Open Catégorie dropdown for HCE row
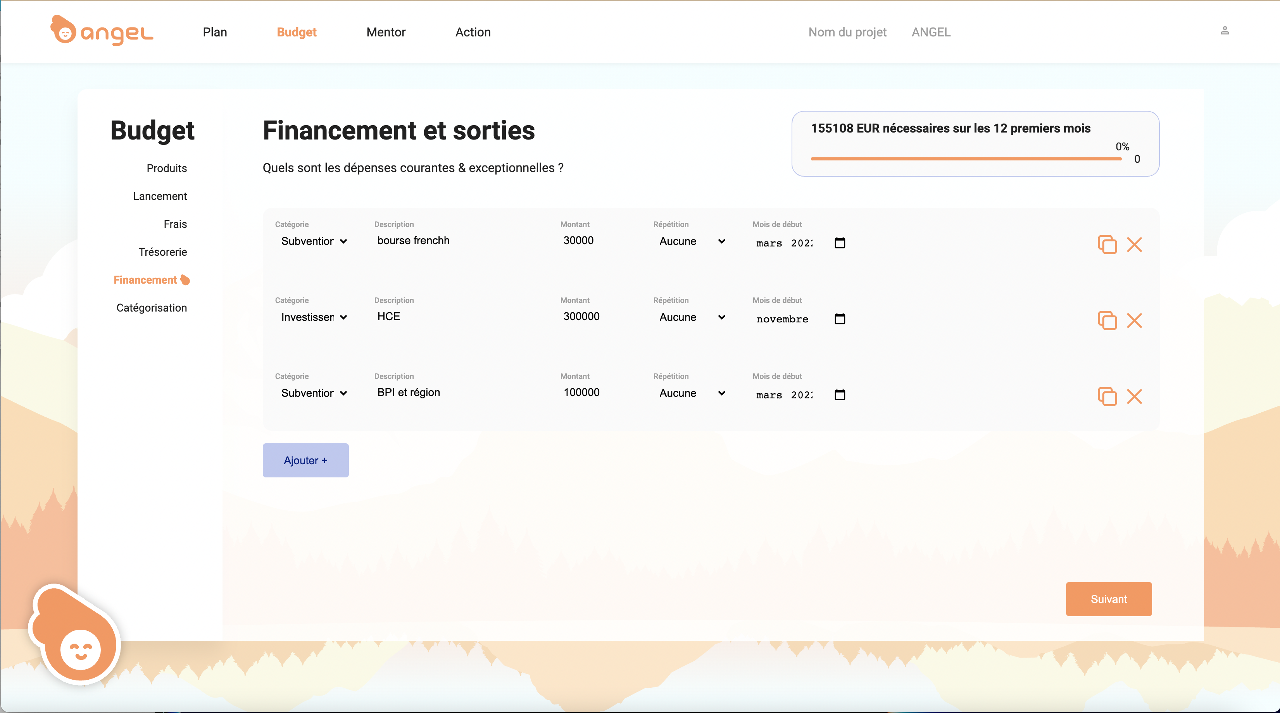This screenshot has width=1280, height=713. point(313,317)
